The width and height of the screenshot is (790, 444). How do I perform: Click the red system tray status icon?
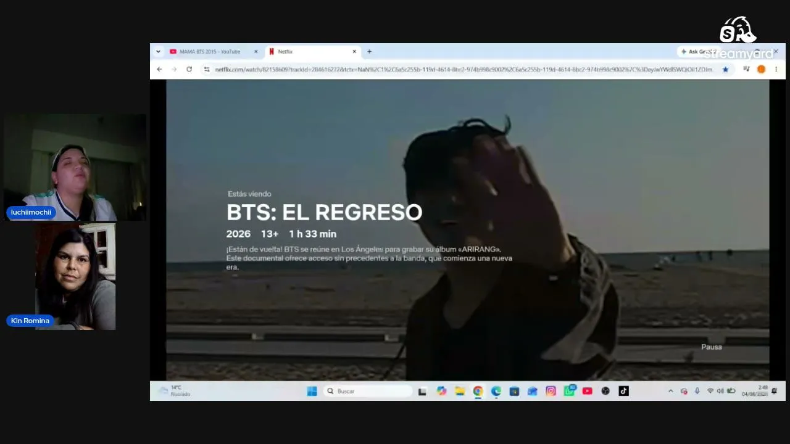(x=684, y=391)
